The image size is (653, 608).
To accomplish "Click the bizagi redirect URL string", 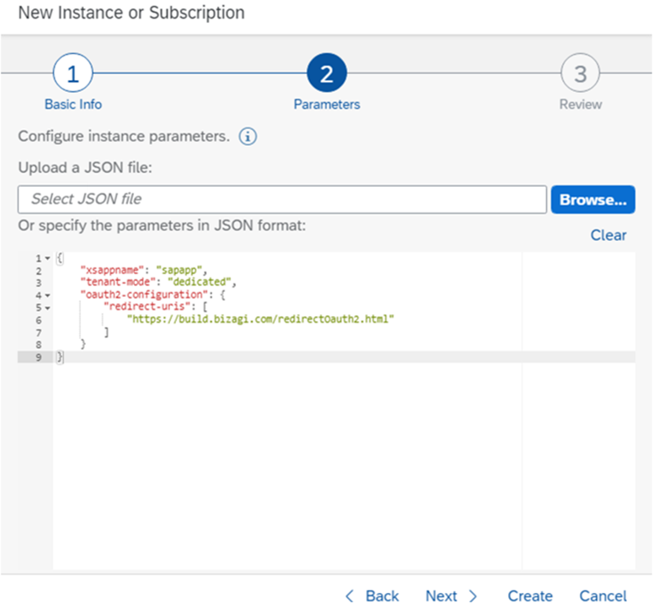I will coord(260,319).
